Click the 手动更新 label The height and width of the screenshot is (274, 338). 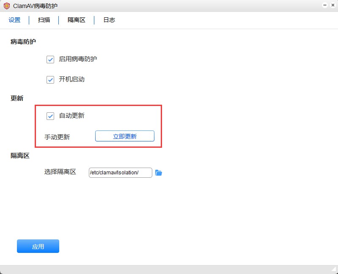tap(57, 137)
